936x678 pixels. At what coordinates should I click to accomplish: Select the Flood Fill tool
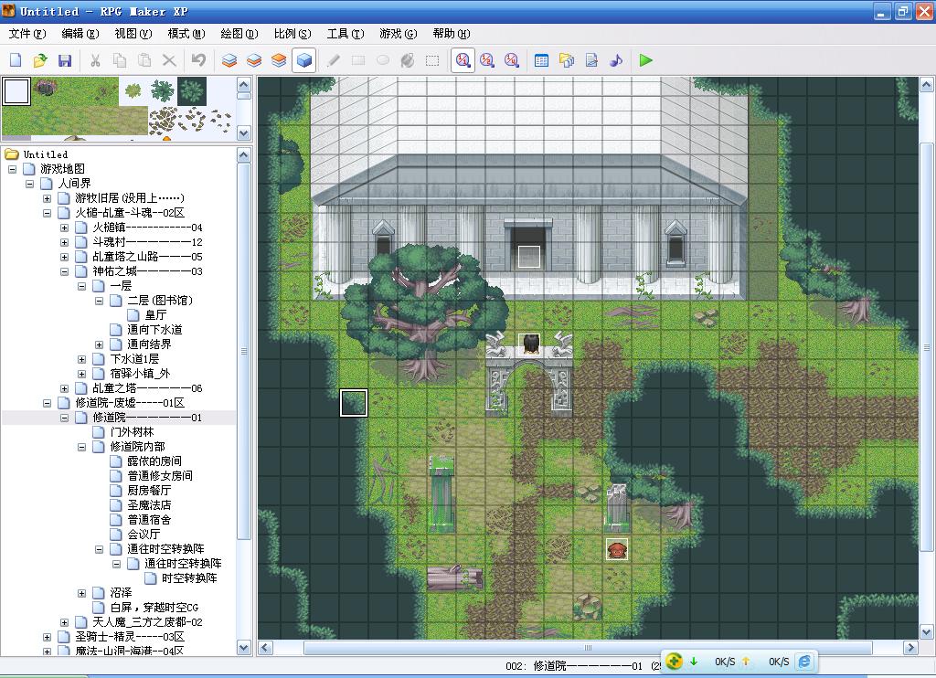(408, 60)
